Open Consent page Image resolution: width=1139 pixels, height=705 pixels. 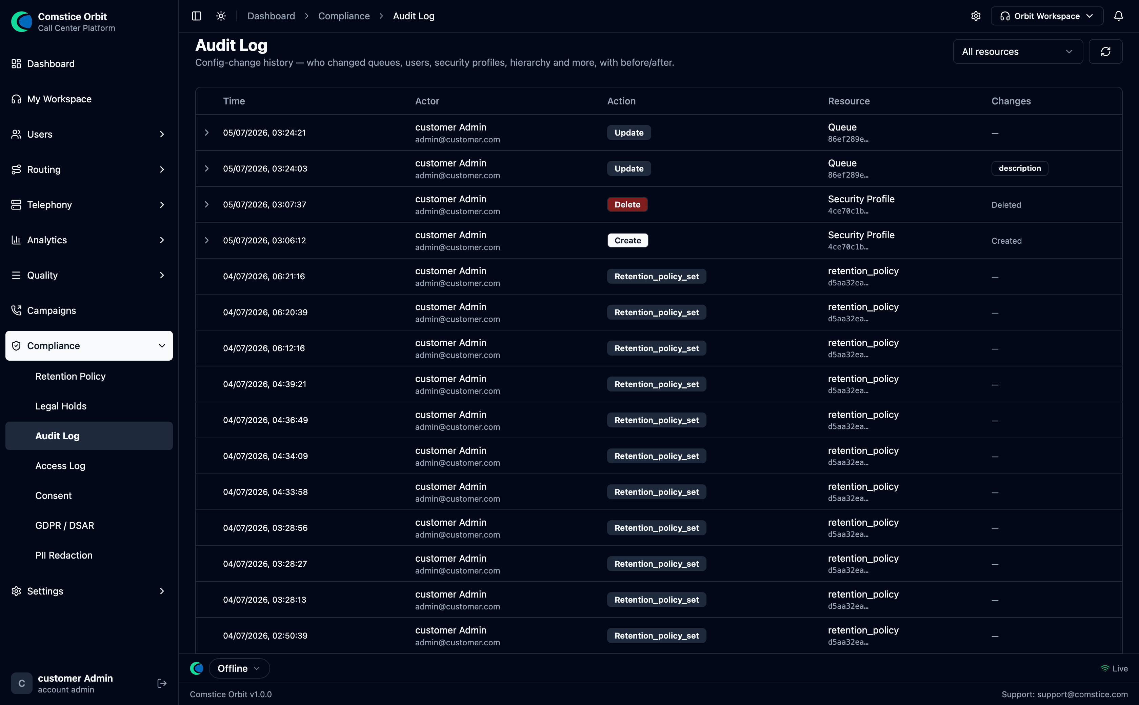point(54,496)
